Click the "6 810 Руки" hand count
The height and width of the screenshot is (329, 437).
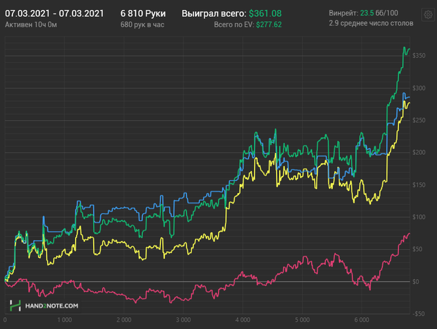pos(143,13)
